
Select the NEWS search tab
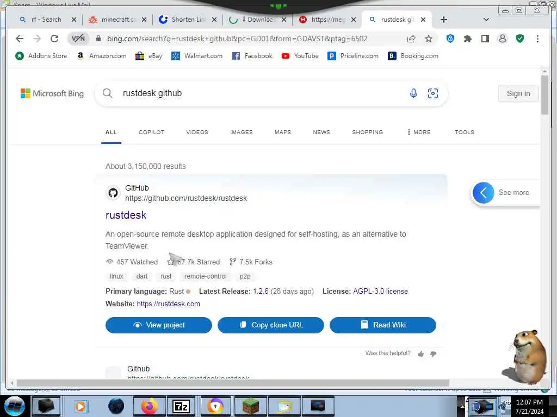coord(321,132)
